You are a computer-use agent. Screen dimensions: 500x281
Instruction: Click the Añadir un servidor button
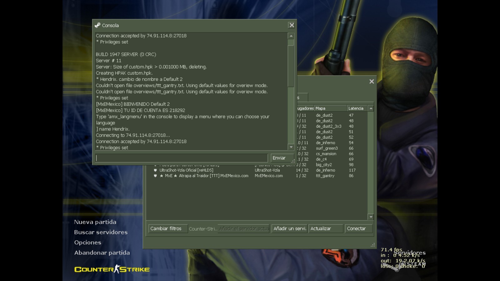tap(289, 229)
